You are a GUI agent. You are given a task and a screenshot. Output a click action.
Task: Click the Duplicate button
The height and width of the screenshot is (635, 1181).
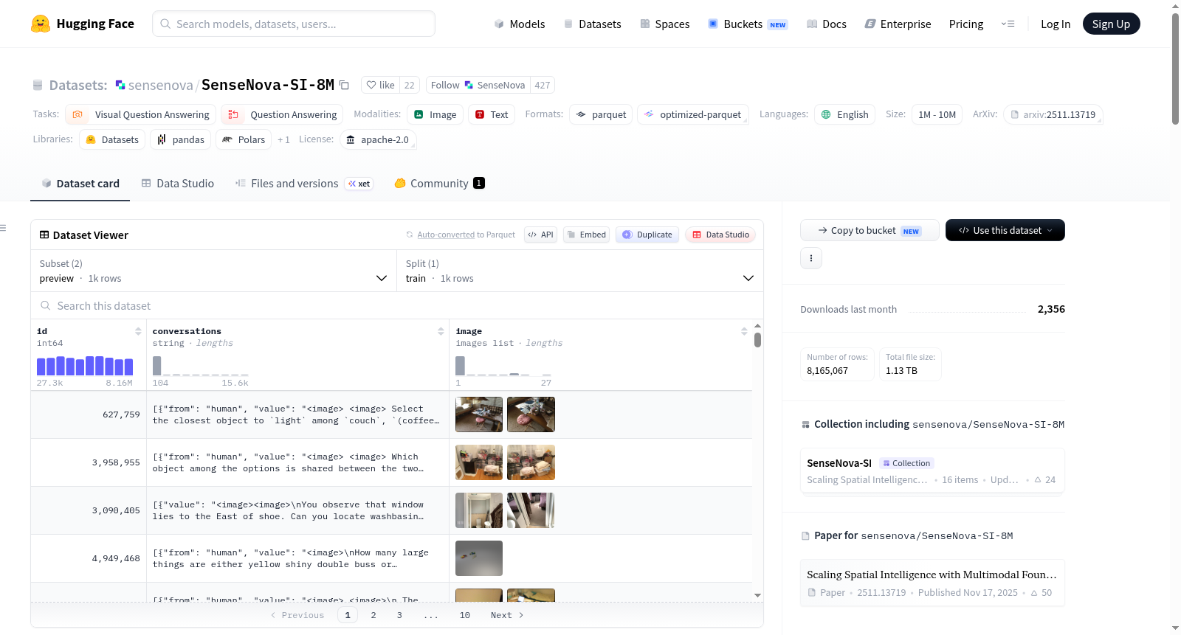click(x=647, y=235)
